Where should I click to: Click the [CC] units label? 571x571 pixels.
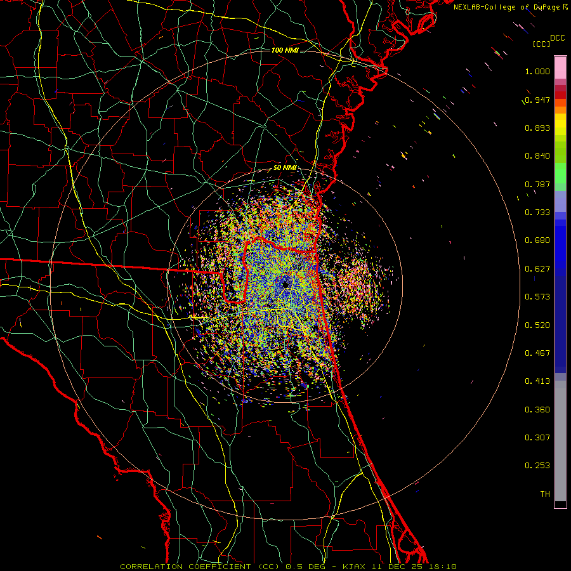click(x=541, y=44)
